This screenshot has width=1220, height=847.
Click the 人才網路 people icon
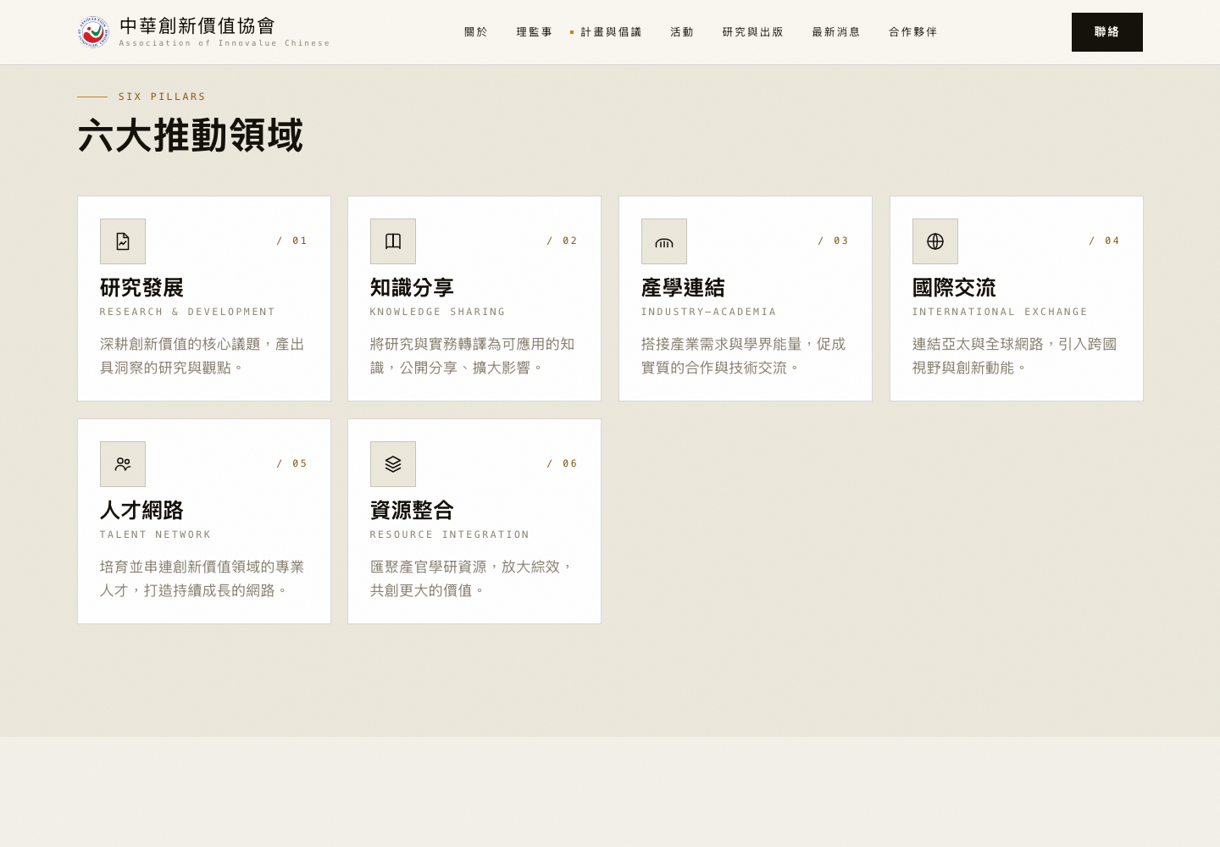(x=123, y=464)
